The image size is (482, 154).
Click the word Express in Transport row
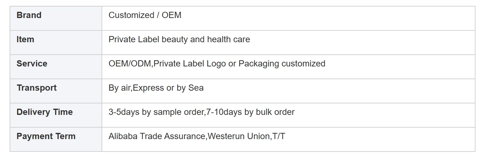tap(149, 88)
